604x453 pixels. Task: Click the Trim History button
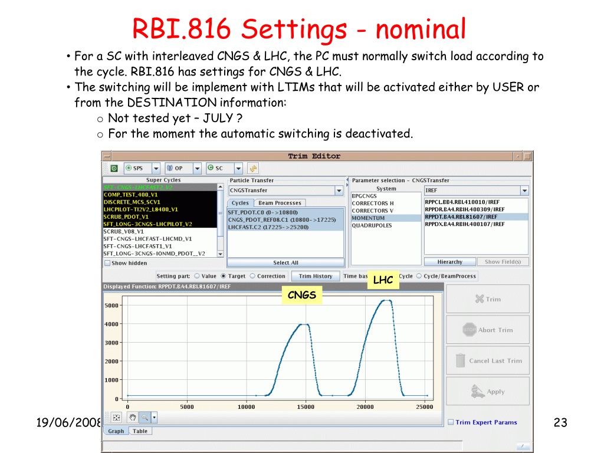pyautogui.click(x=316, y=276)
